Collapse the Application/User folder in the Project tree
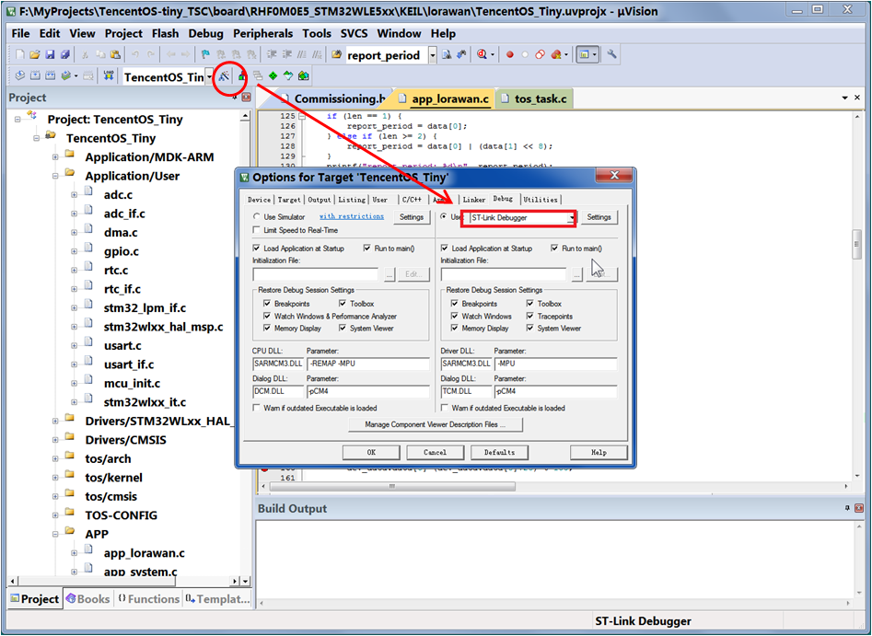872x636 pixels. click(x=55, y=176)
